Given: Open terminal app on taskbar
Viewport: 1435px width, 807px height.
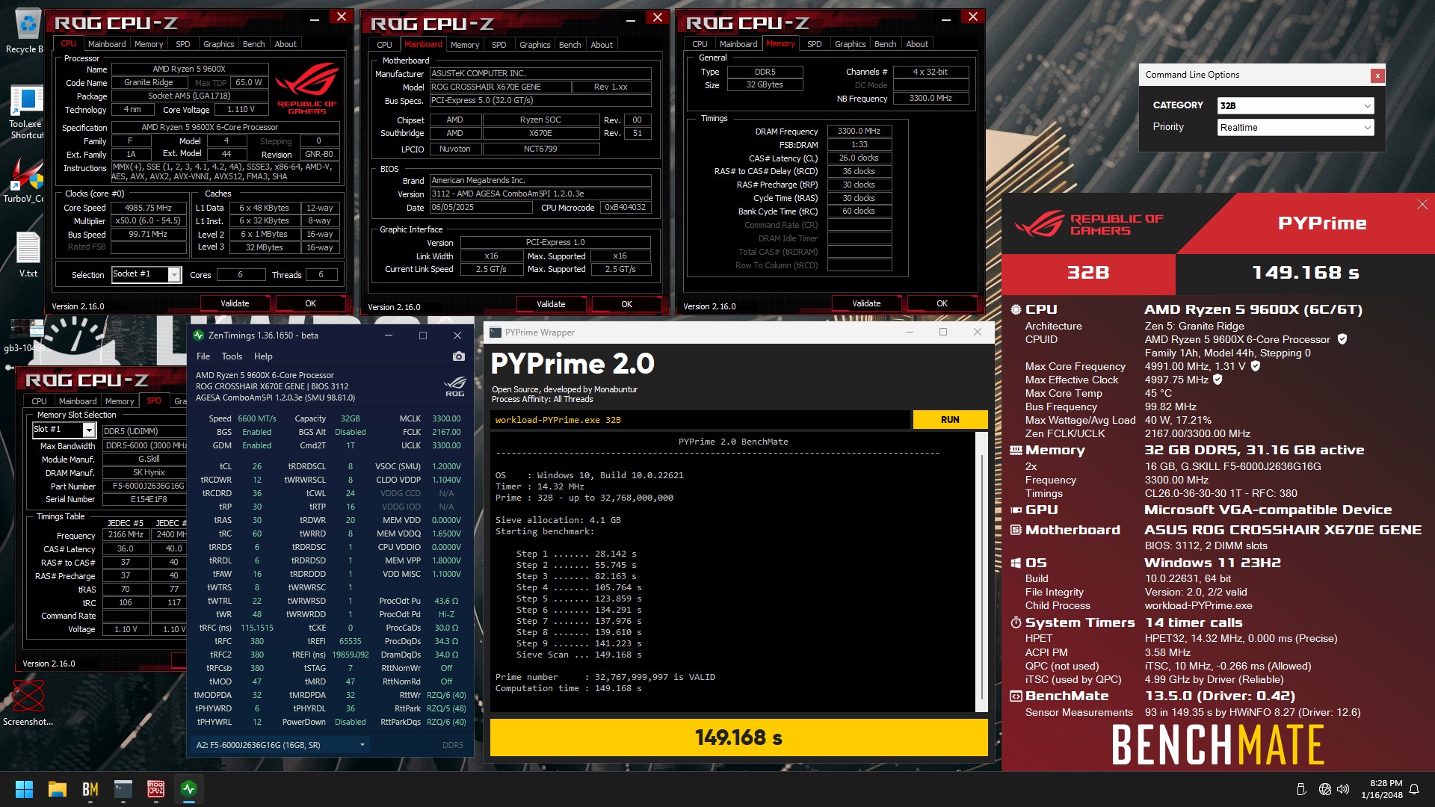Looking at the screenshot, I should pos(123,789).
